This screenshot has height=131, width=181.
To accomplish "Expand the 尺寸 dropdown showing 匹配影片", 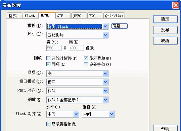I will click(x=77, y=35).
